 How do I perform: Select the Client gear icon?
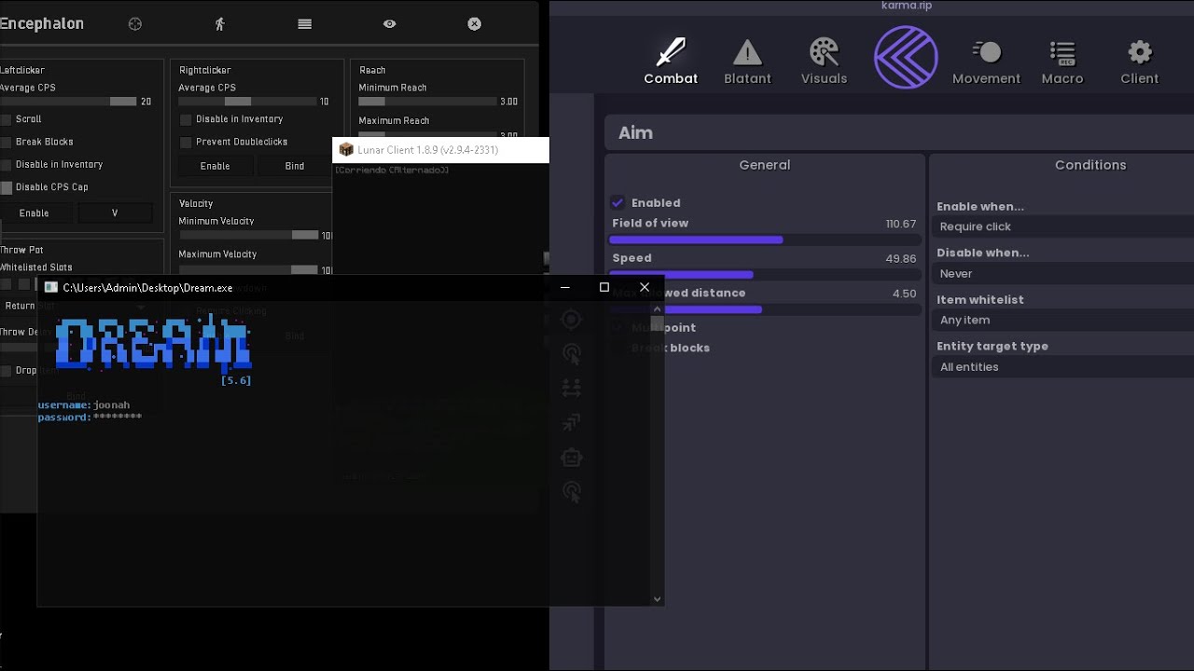pos(1140,52)
